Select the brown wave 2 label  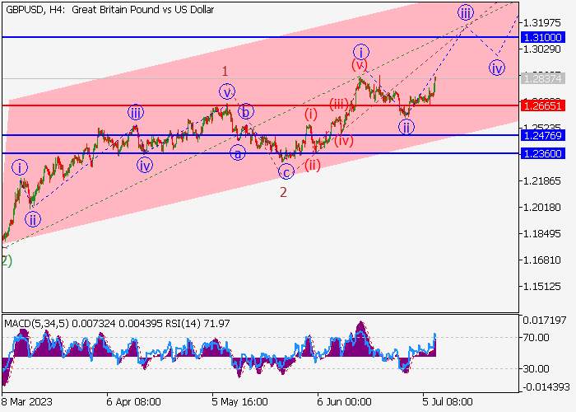(283, 192)
